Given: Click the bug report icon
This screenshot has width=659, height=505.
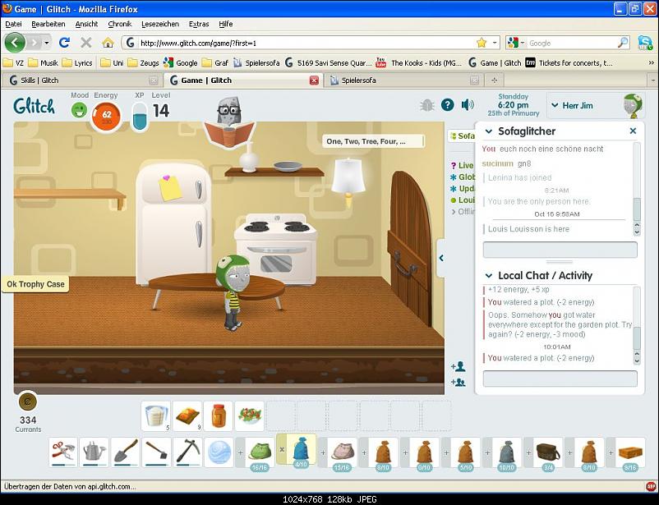Looking at the screenshot, I should (426, 104).
